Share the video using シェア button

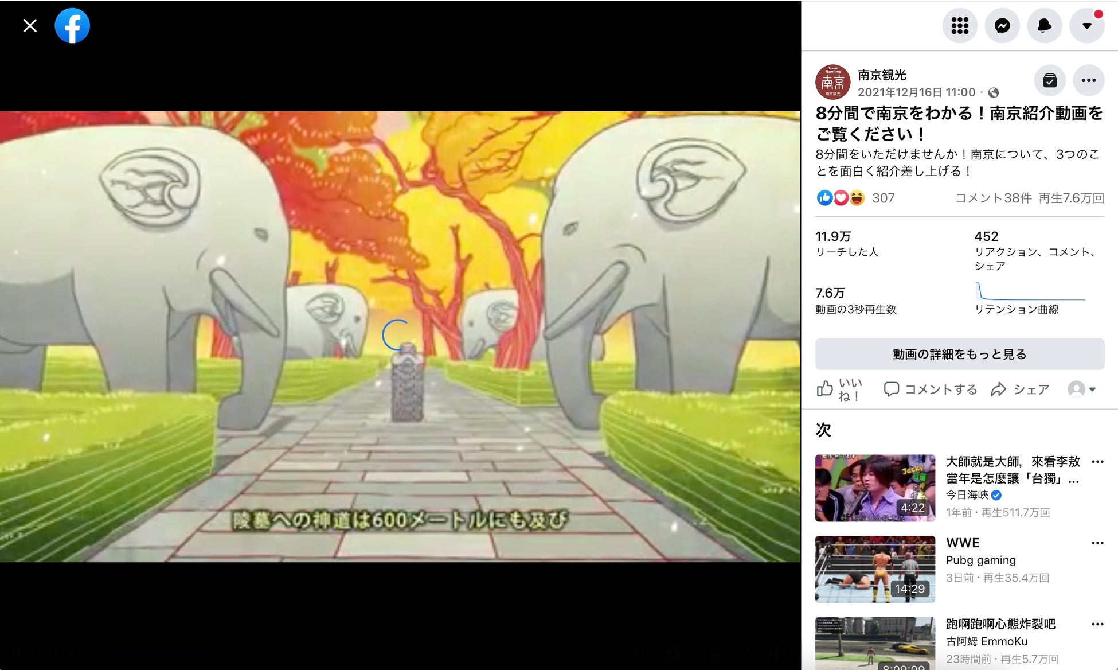(x=1021, y=389)
